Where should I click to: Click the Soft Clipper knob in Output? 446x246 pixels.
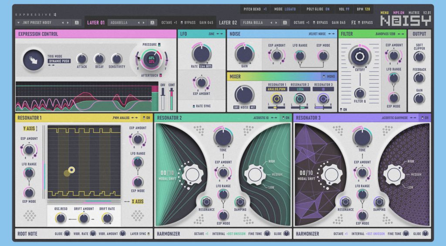(419, 57)
